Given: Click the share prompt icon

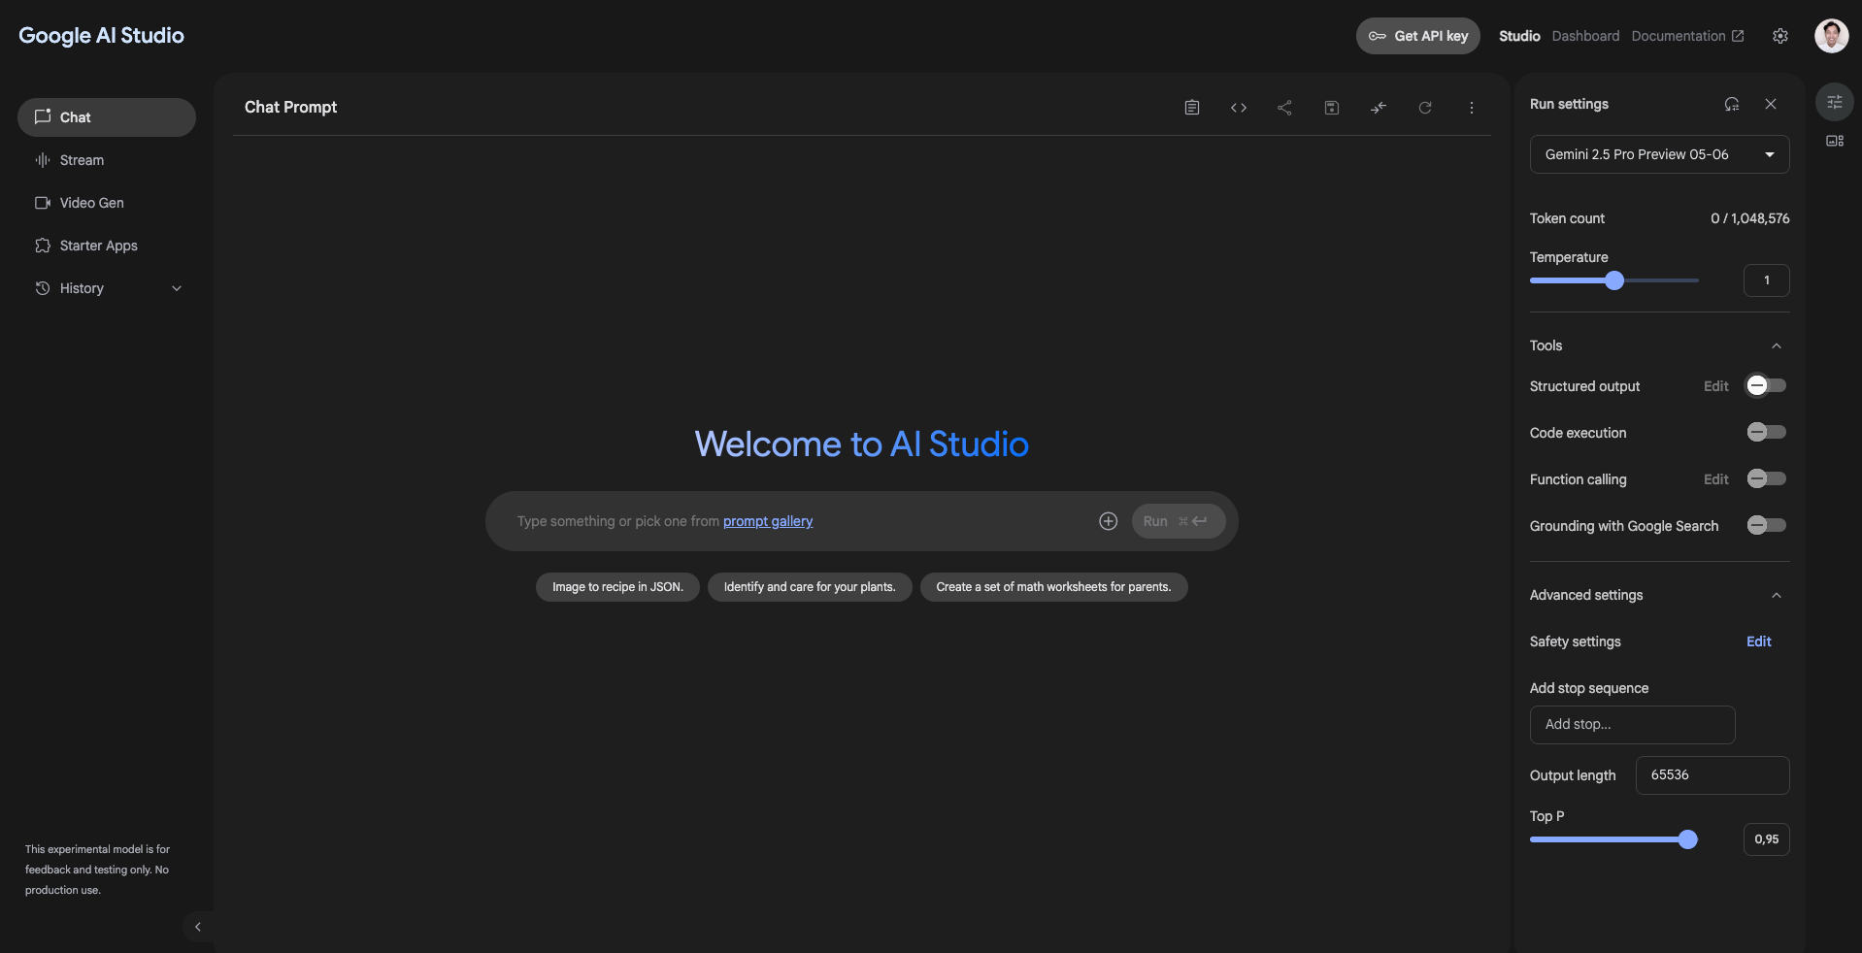Looking at the screenshot, I should tap(1284, 108).
